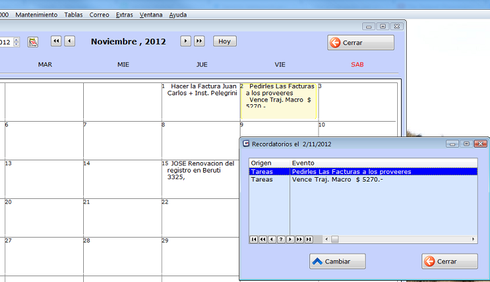490x282 pixels.
Task: Go to last record in reminders navigator
Action: click(309, 240)
